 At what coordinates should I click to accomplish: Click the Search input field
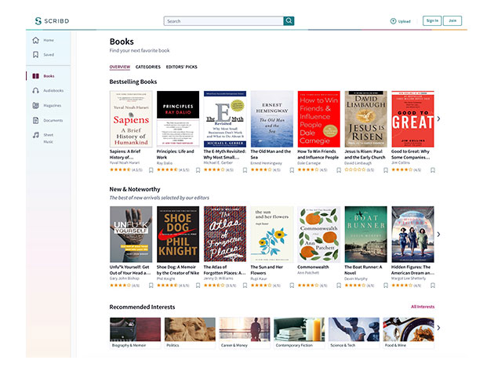(x=223, y=21)
